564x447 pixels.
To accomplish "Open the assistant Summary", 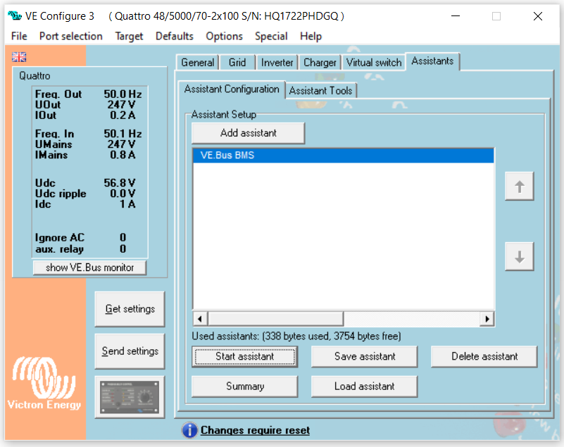I will pos(244,386).
